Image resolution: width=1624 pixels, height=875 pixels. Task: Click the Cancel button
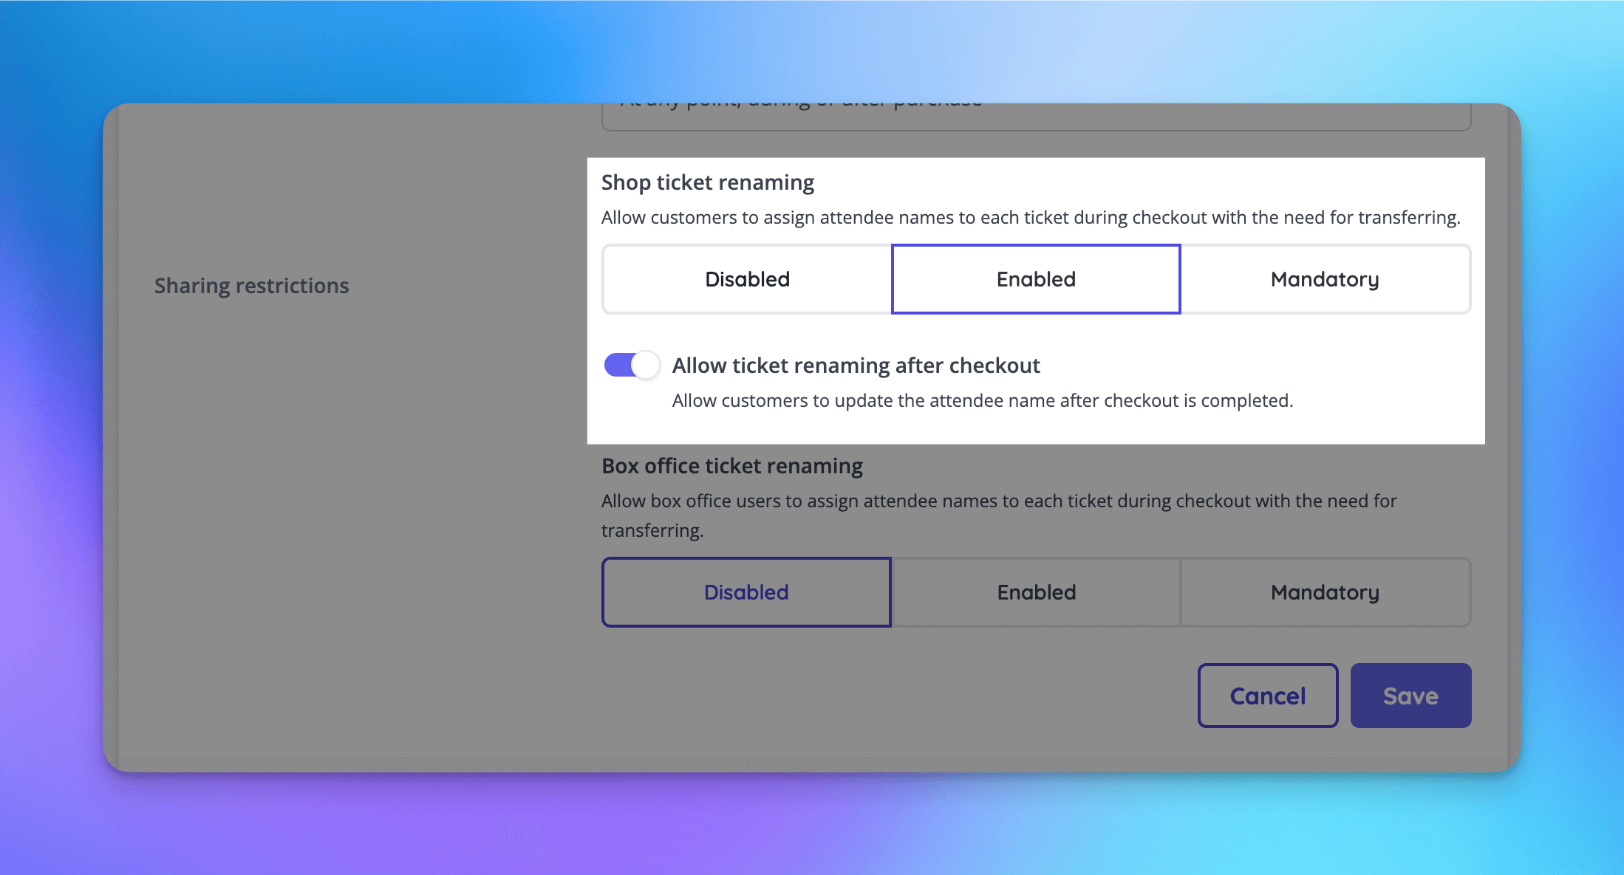(1268, 695)
